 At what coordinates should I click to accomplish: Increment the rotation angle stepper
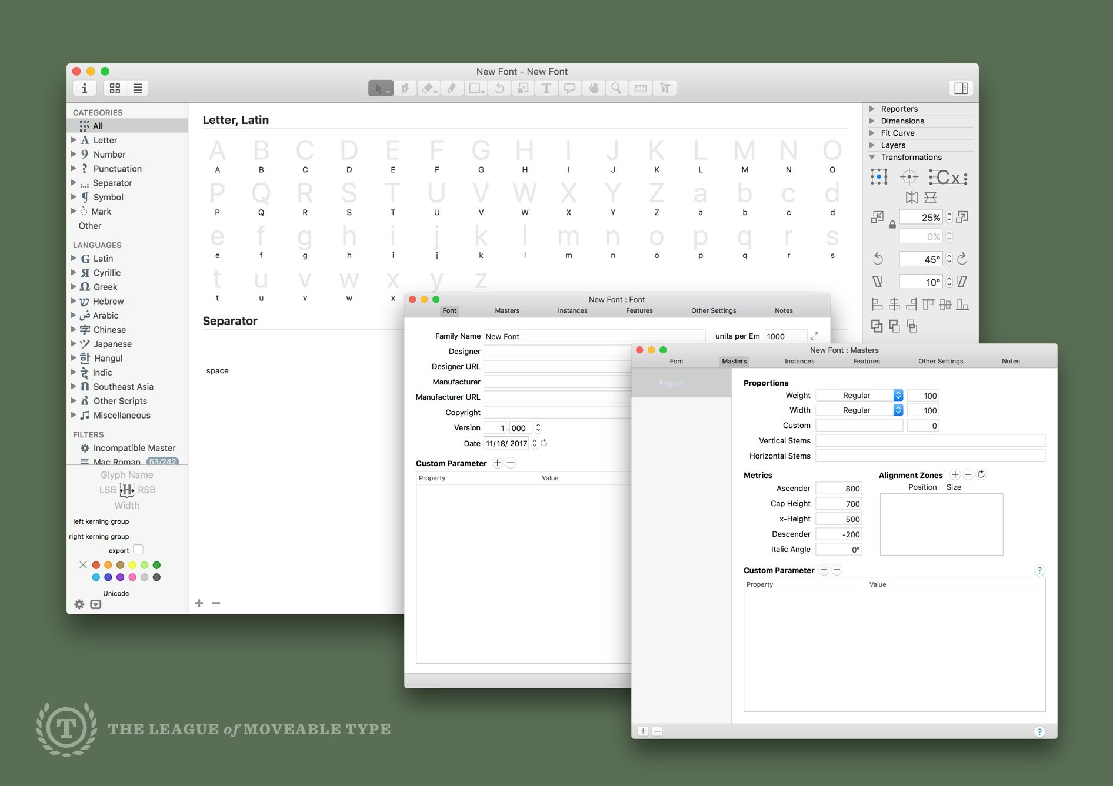tap(949, 256)
